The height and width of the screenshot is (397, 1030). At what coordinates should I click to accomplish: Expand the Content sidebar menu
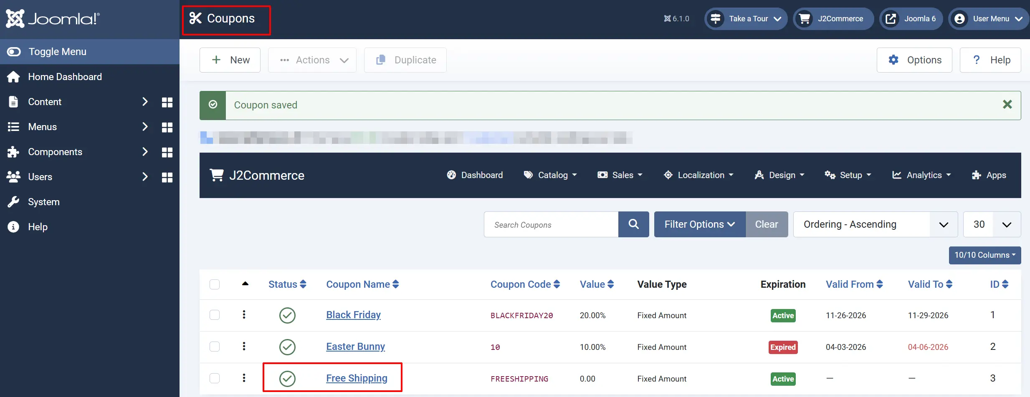pyautogui.click(x=145, y=102)
